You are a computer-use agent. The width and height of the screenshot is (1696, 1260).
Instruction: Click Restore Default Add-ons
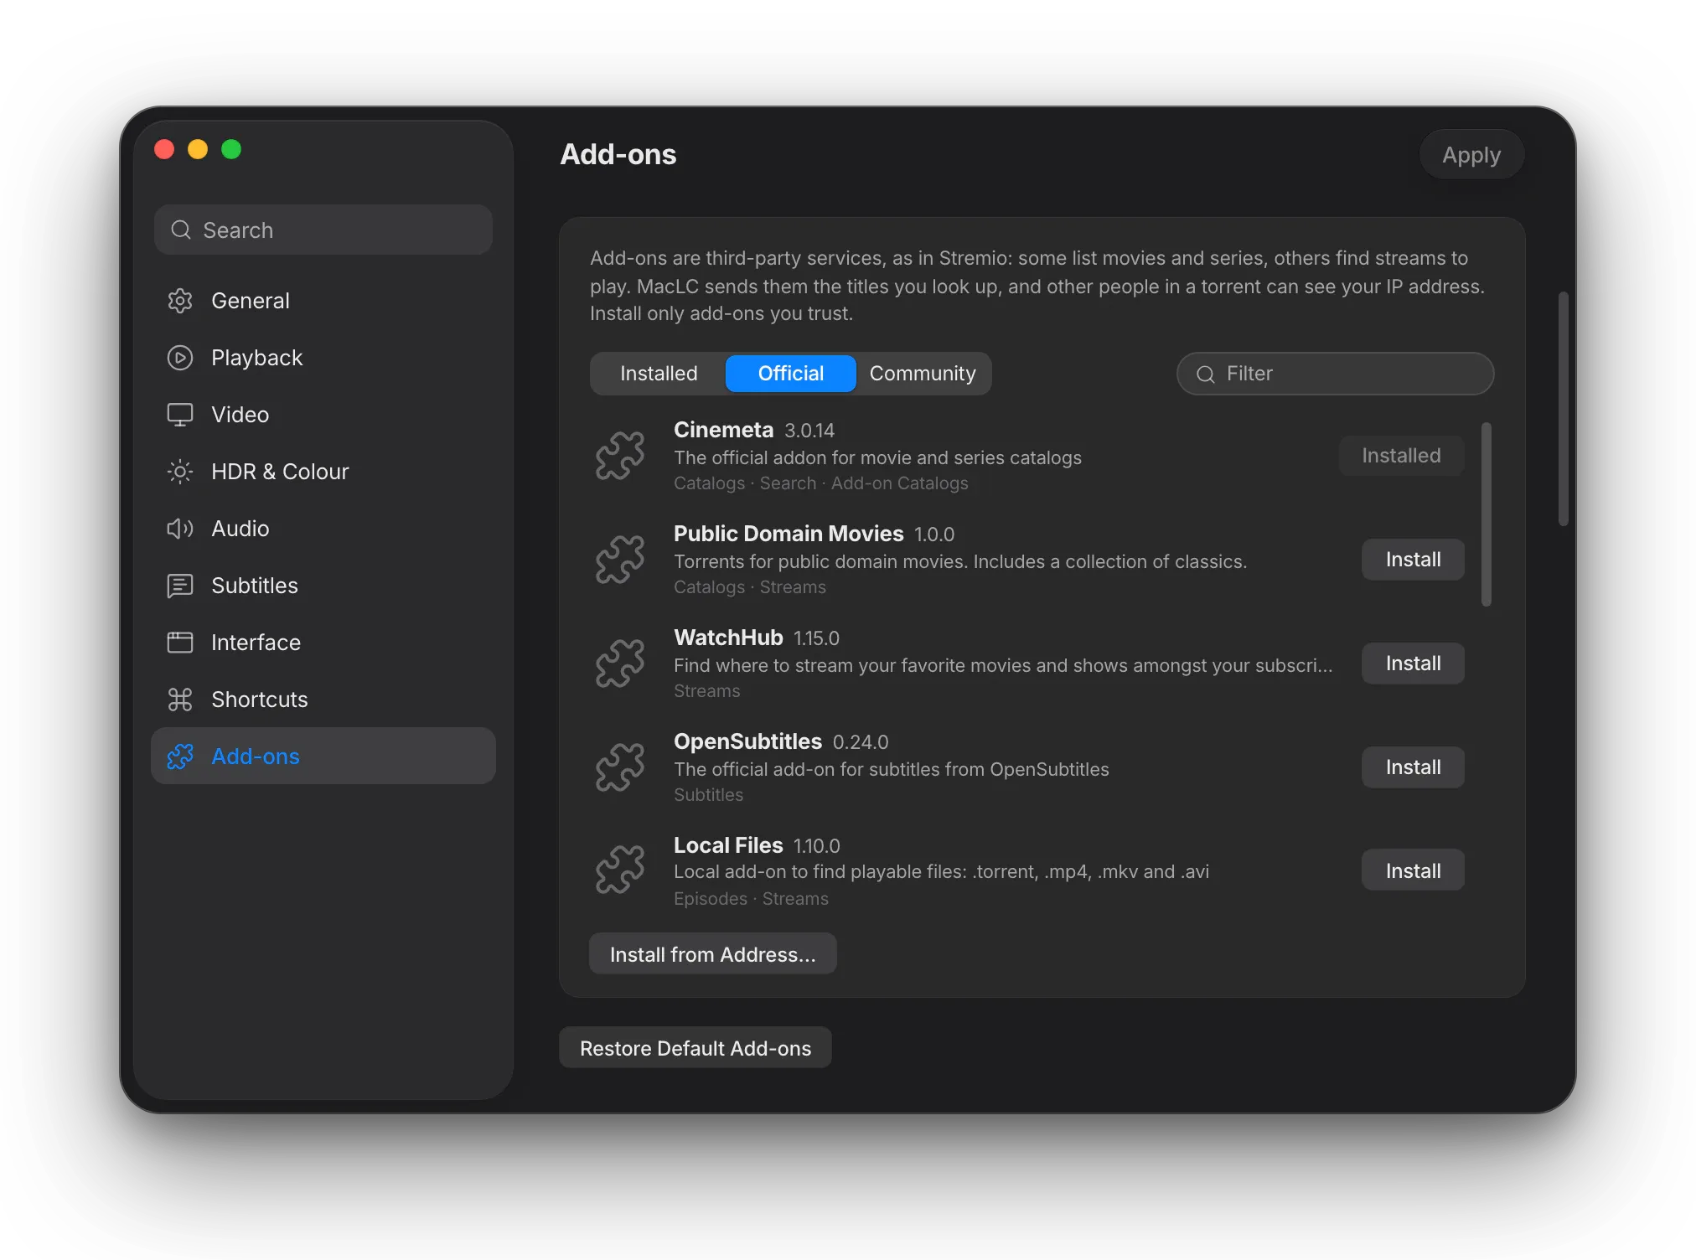coord(695,1048)
